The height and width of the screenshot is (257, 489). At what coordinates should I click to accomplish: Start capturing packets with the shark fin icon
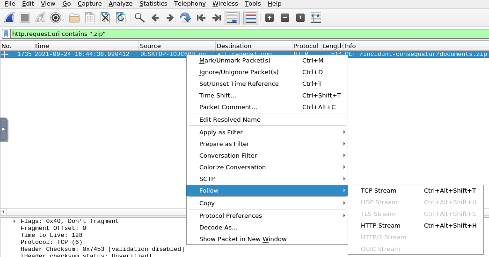[9, 18]
